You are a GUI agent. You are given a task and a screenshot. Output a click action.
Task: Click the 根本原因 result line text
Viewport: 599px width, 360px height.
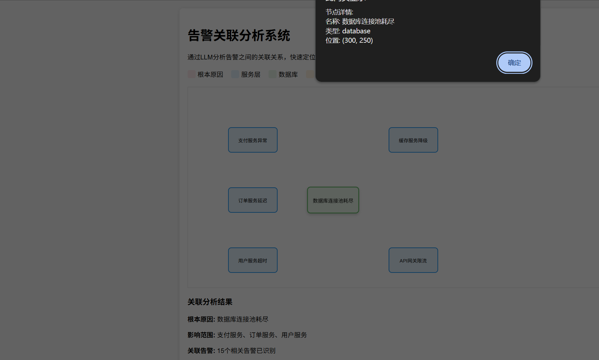(228, 319)
